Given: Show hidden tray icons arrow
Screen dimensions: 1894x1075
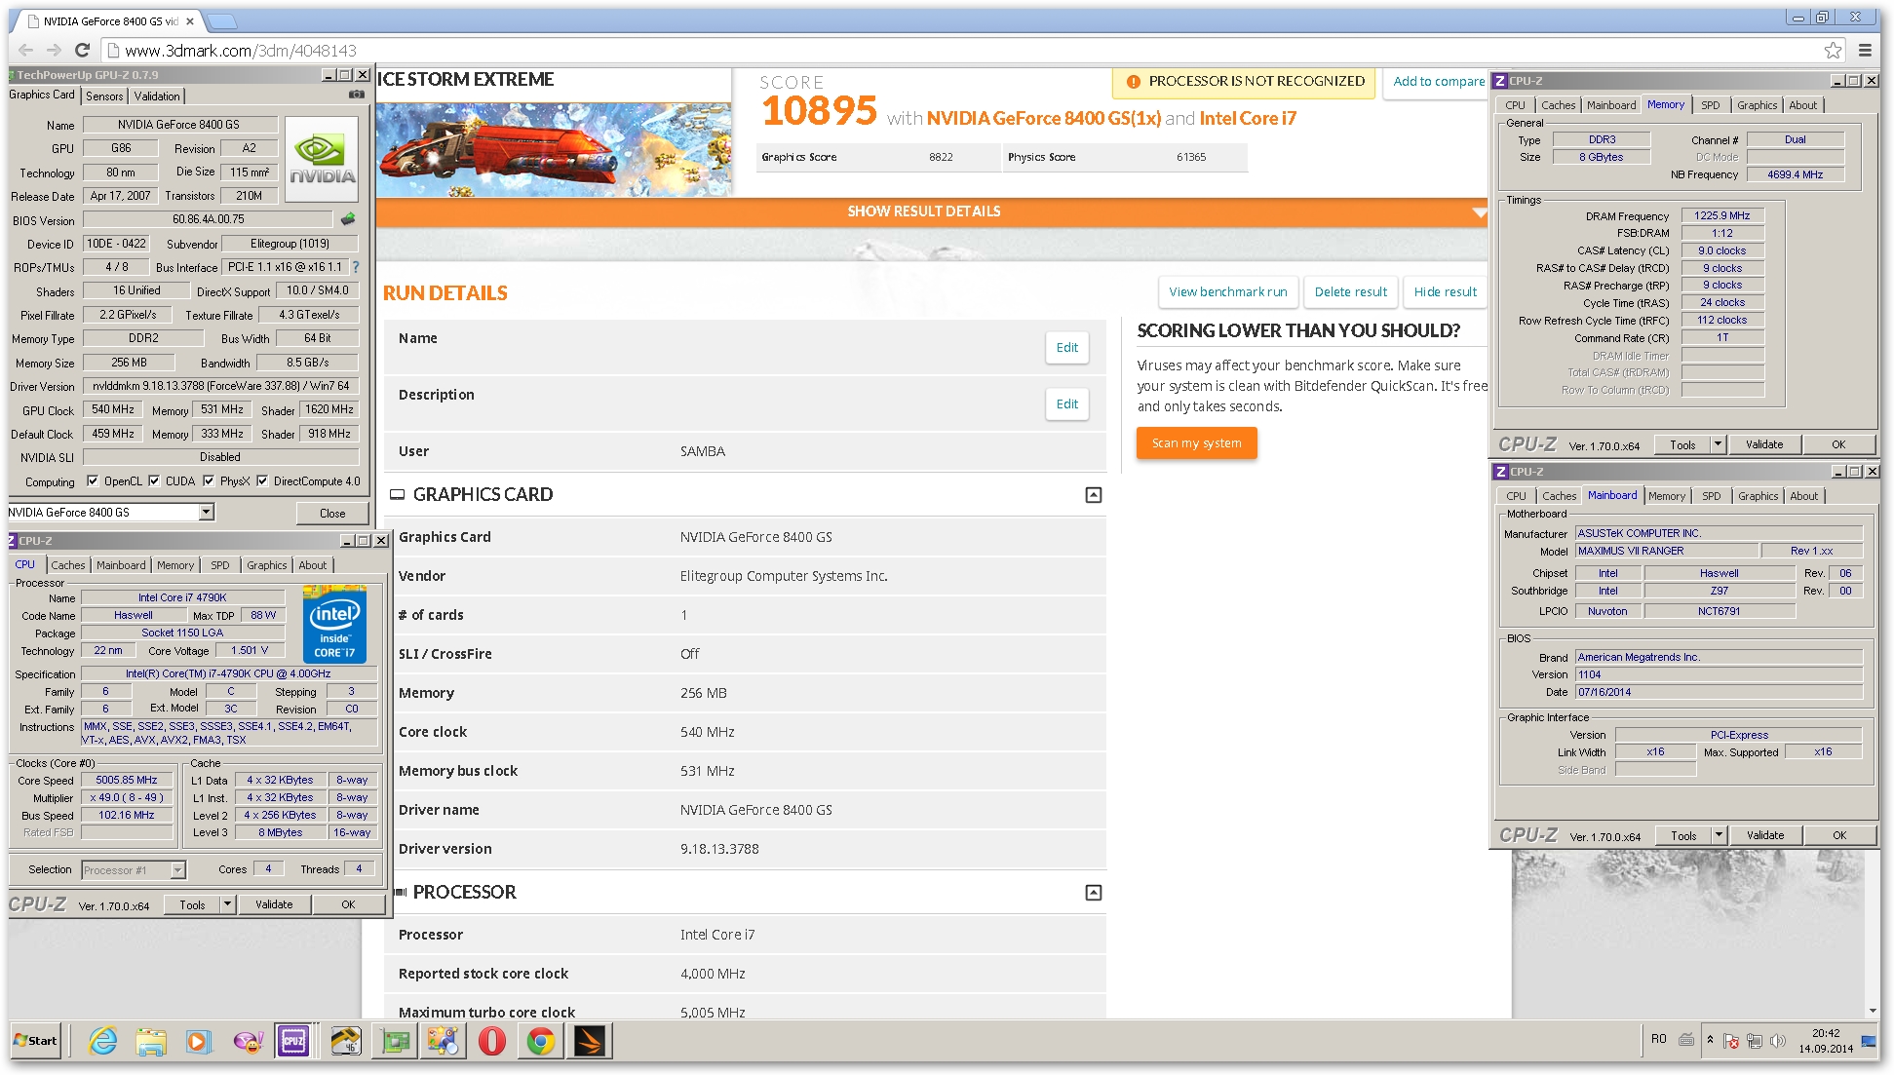Looking at the screenshot, I should tap(1710, 1040).
